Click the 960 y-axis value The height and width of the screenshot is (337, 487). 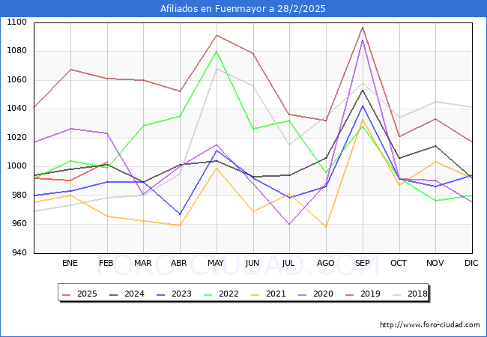pos(19,224)
